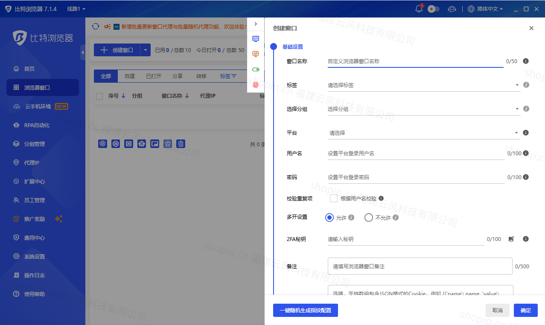Click 一键随机生成指纹配置 button

tap(306, 310)
